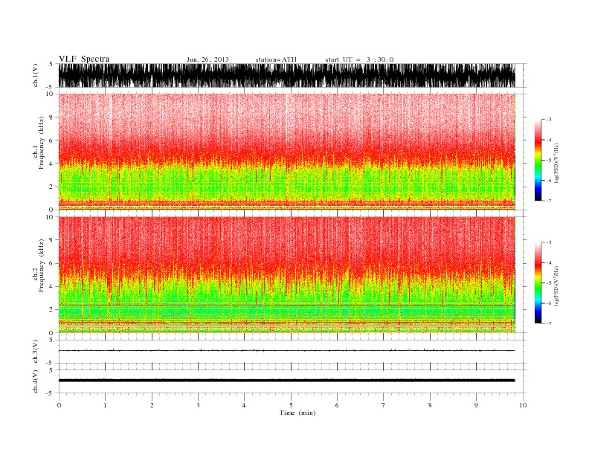The image size is (589, 455).
Task: Click the "5" tick on Time axis
Action: (291, 405)
